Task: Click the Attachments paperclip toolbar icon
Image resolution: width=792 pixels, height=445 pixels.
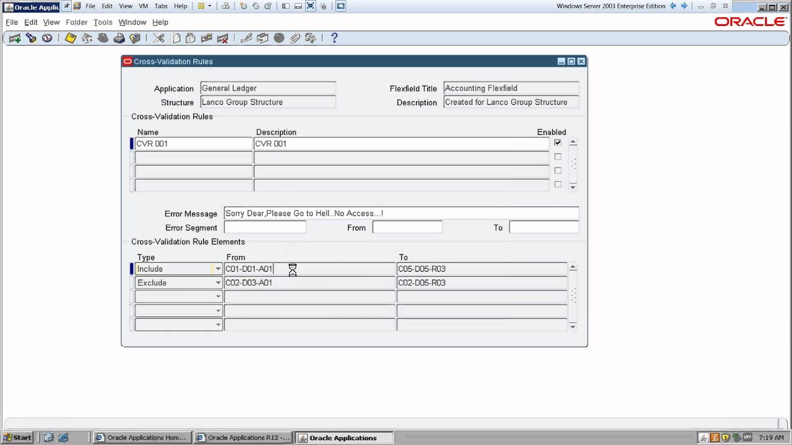Action: pyautogui.click(x=295, y=38)
